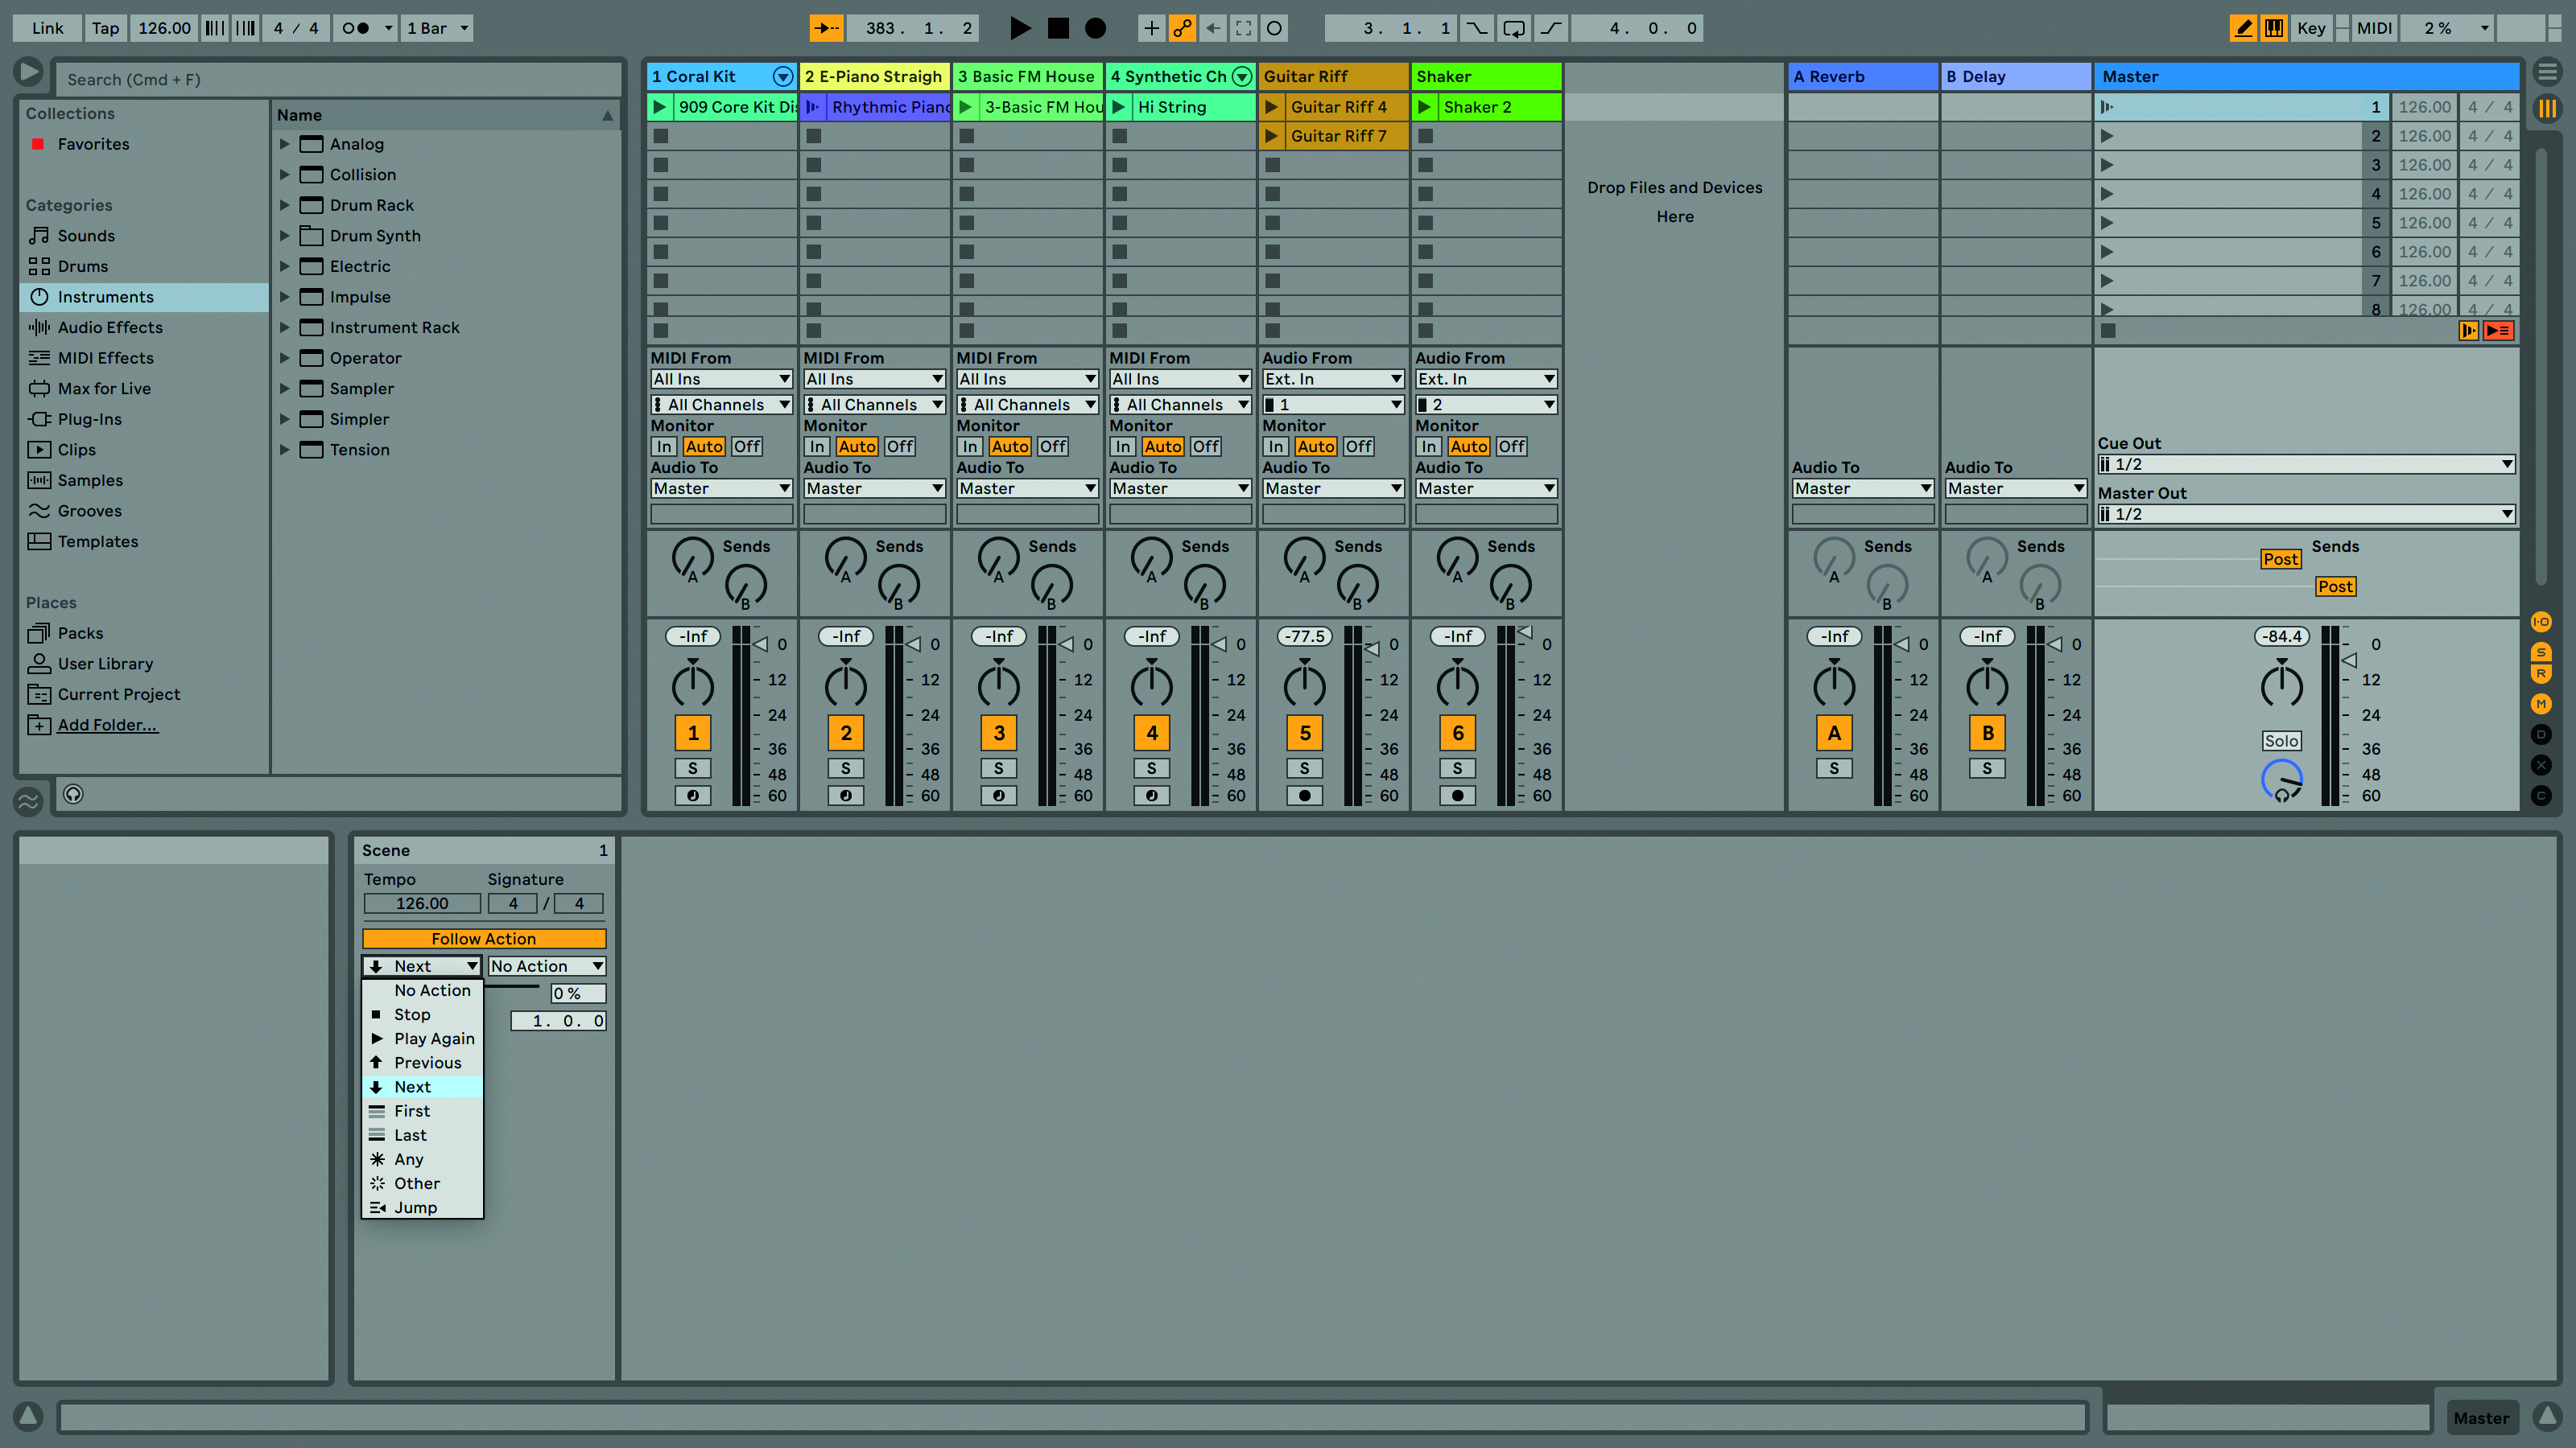
Task: Toggle Automation Arm button
Action: click(x=1182, y=28)
